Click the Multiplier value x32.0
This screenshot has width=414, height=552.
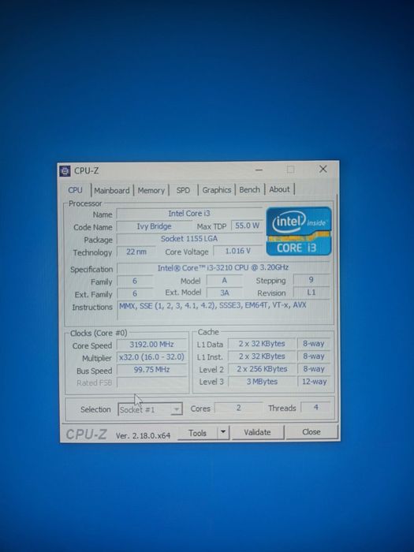tap(151, 357)
